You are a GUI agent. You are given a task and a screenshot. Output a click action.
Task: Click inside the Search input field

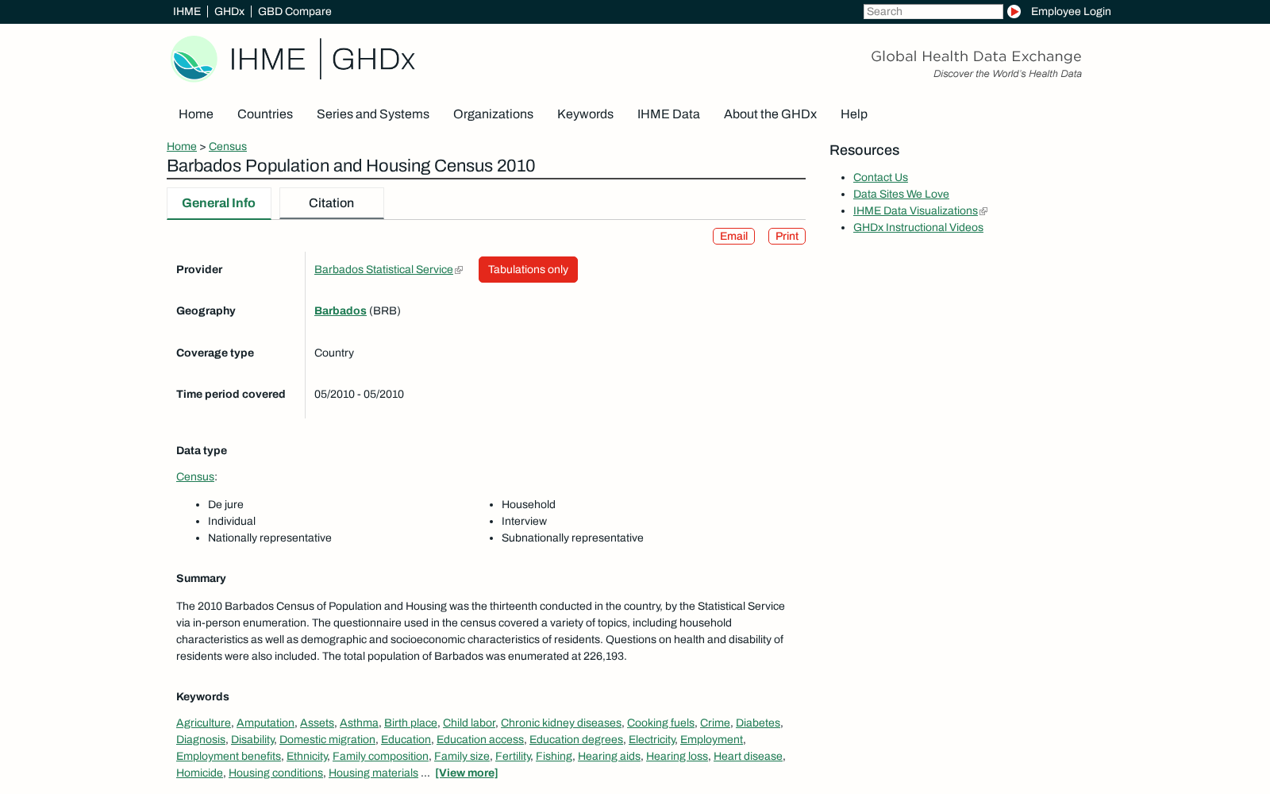point(933,11)
